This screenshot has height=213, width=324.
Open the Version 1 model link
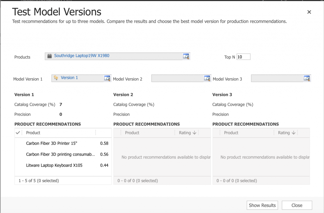click(x=69, y=78)
